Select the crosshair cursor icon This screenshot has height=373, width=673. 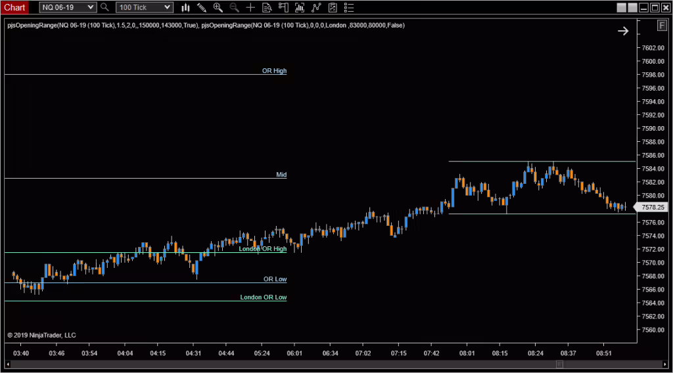coord(250,8)
